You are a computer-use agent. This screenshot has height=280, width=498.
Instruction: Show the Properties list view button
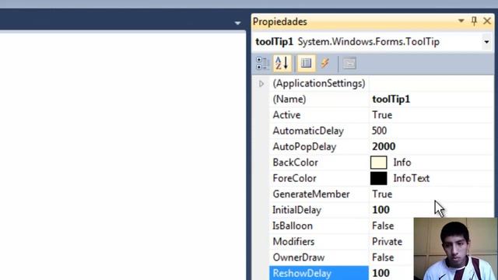[x=306, y=63]
